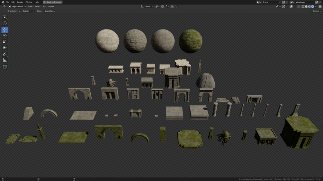
Task: Pause viewport render preview
Action: click(x=320, y=6)
